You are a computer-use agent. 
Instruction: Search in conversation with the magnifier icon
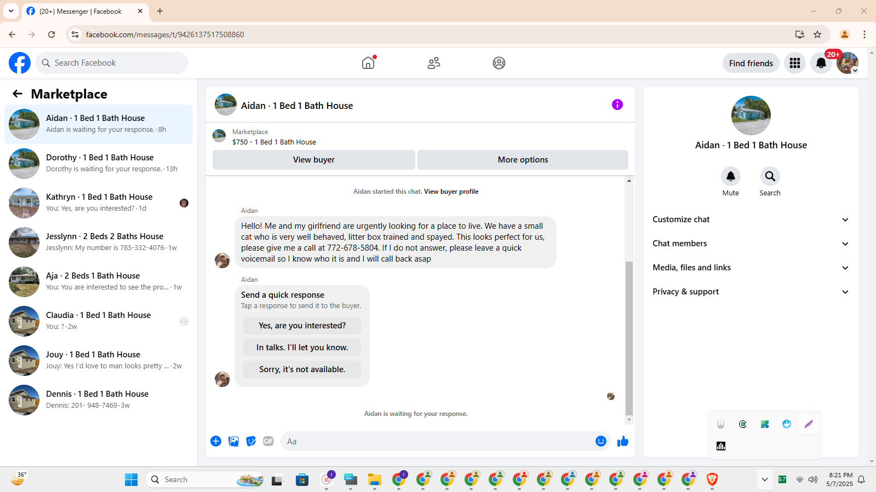click(770, 176)
